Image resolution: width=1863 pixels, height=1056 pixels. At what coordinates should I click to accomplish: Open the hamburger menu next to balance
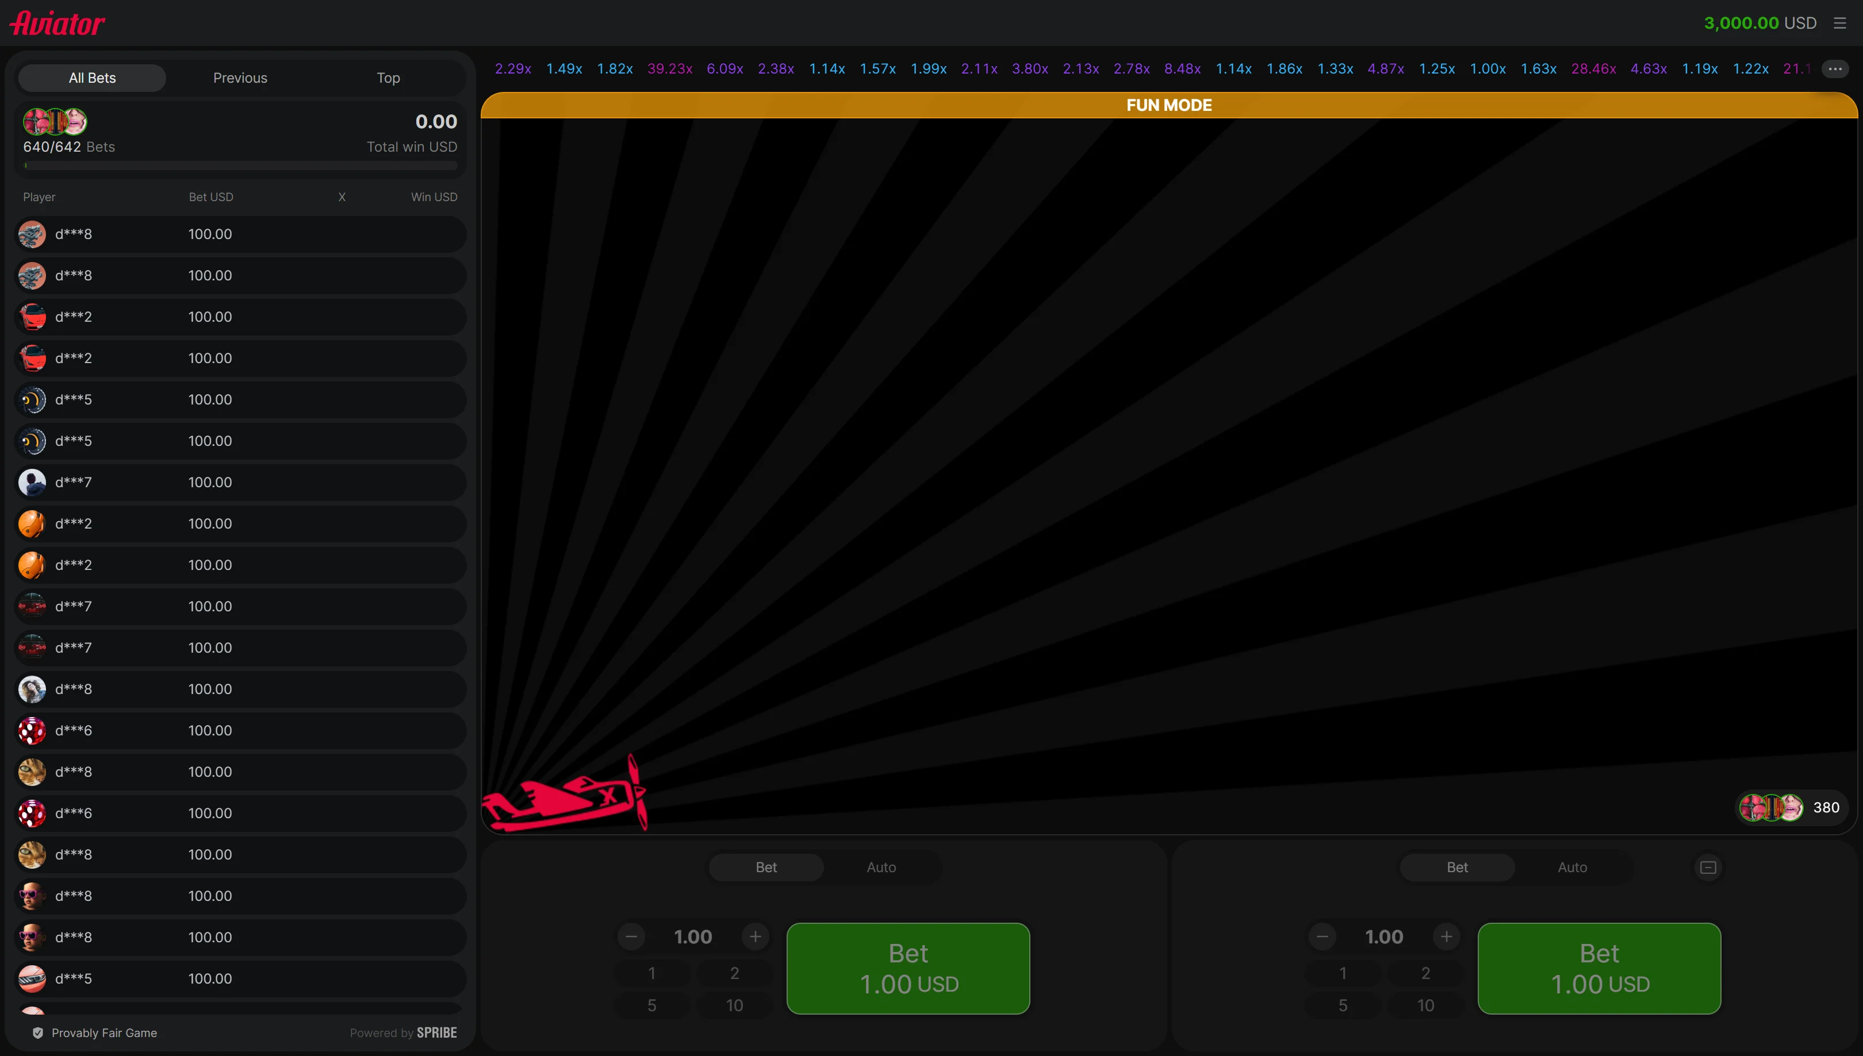click(1839, 23)
